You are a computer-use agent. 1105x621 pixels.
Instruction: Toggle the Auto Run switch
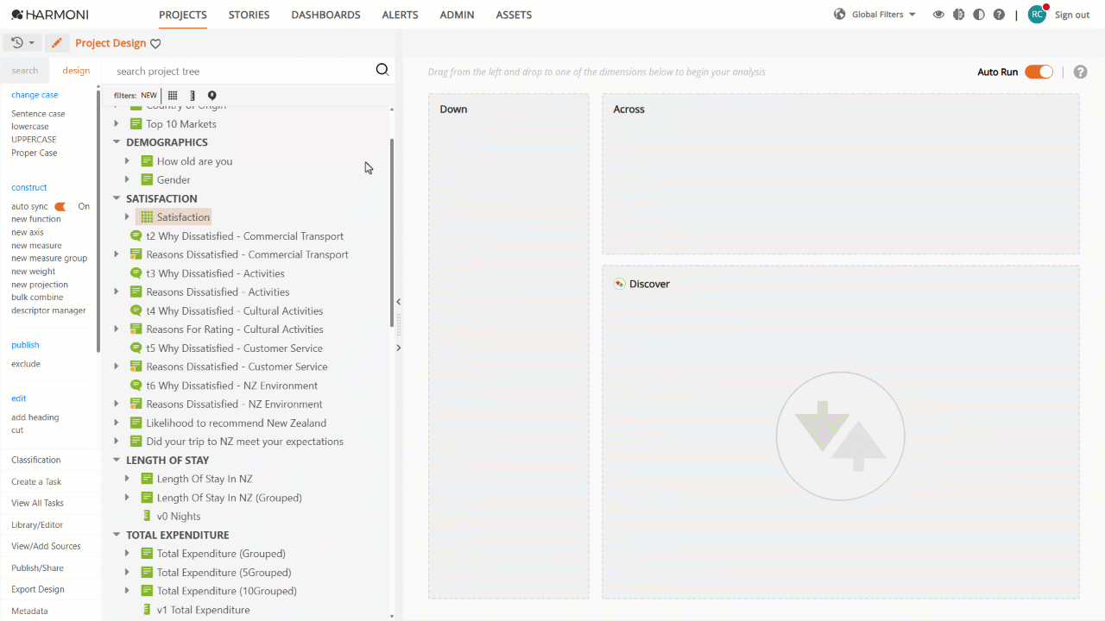click(x=1039, y=72)
